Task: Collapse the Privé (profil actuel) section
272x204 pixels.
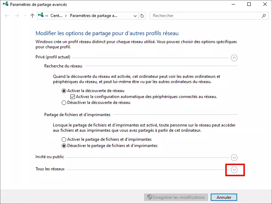Action: point(234,58)
